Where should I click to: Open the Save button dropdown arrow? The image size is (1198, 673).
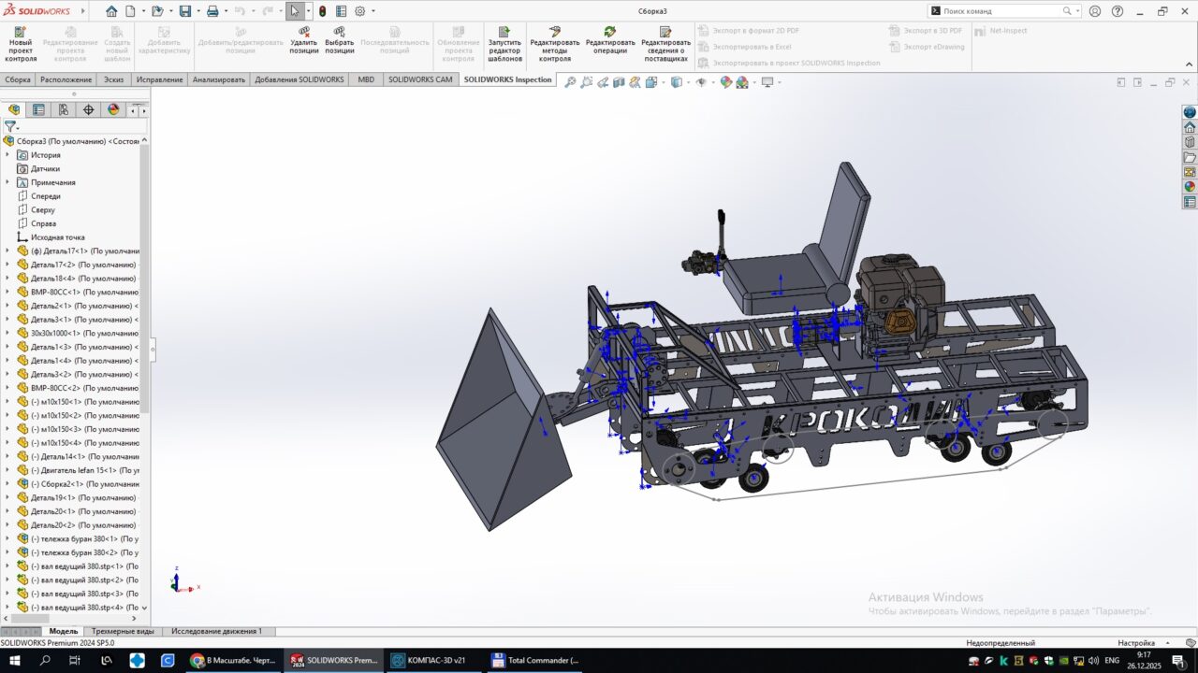(x=197, y=11)
